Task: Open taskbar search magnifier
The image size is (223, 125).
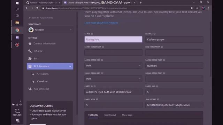Action: [17, 9]
